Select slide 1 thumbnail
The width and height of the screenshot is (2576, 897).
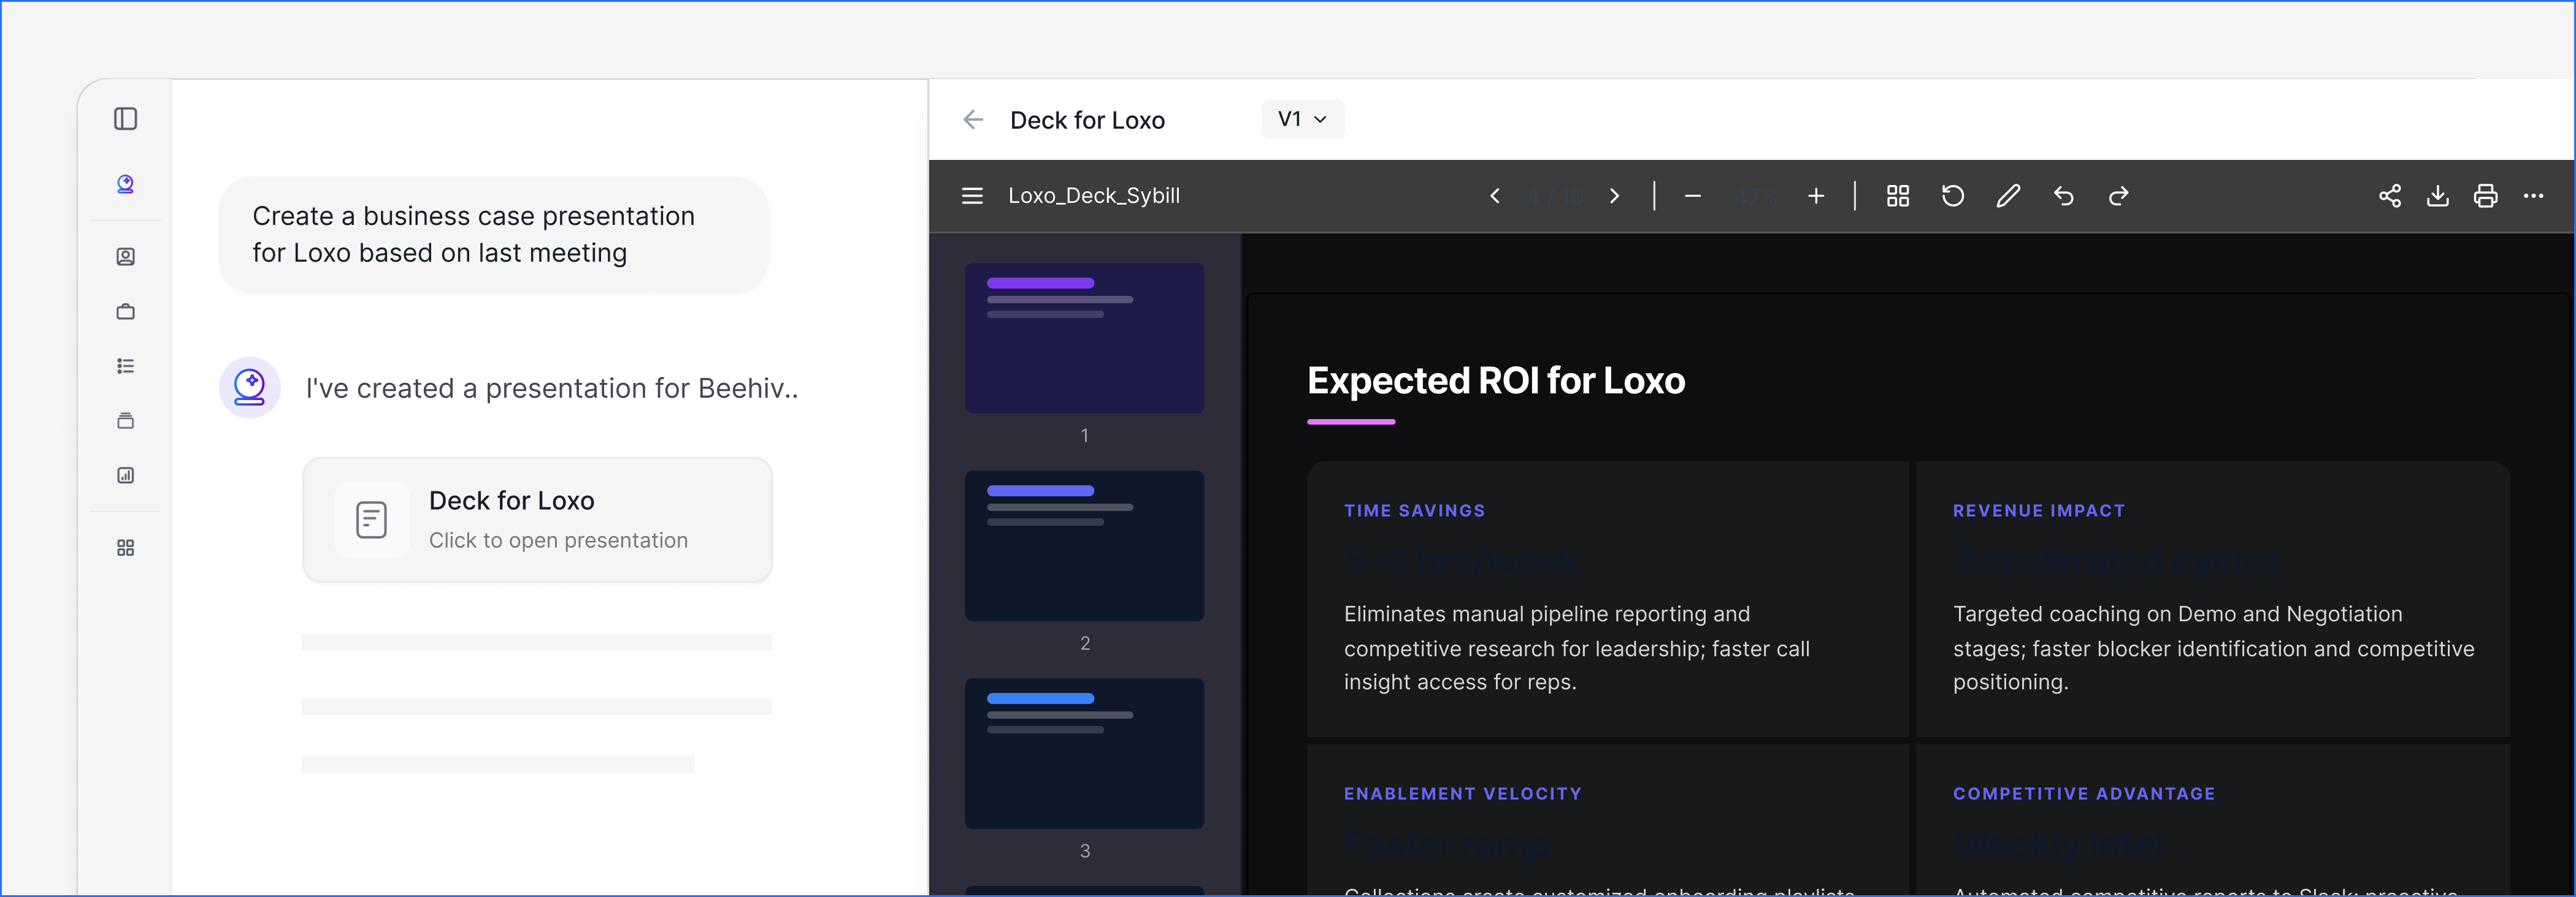click(x=1085, y=338)
